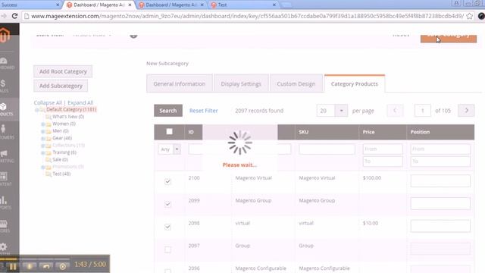Focus the Price From filter input
The width and height of the screenshot is (485, 273).
pos(383,149)
